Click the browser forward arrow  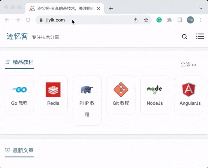[17, 20]
